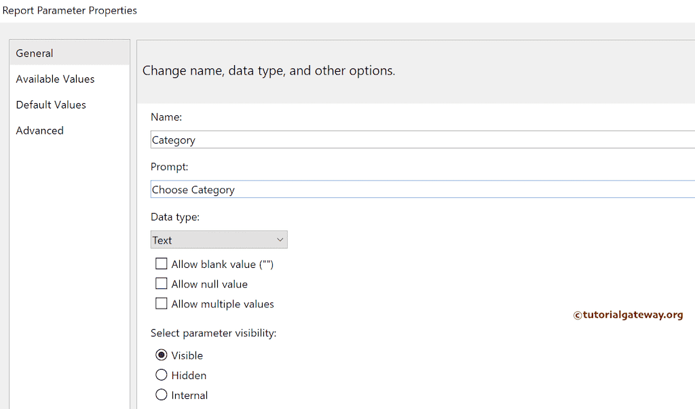695x409 pixels.
Task: Check Allow null value option
Action: click(x=161, y=284)
